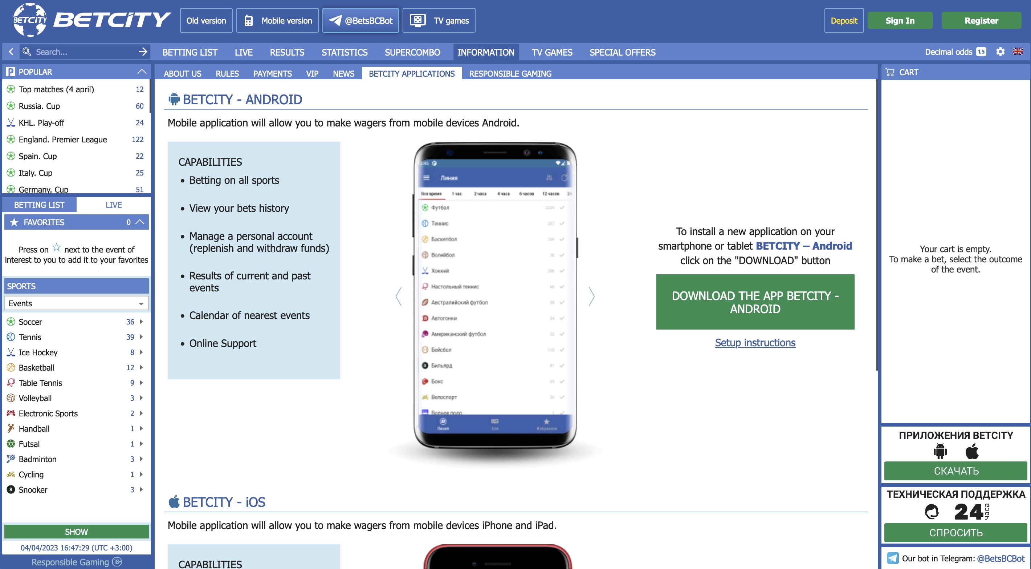Show previous phone screenshot with left arrow
The width and height of the screenshot is (1031, 569).
(399, 296)
